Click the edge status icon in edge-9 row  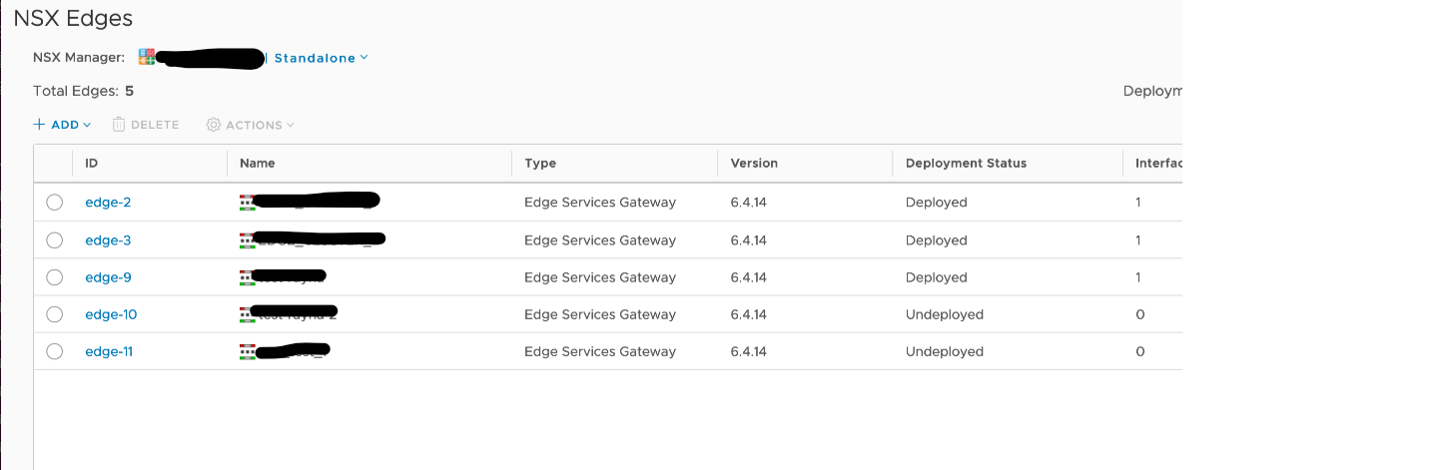click(246, 277)
